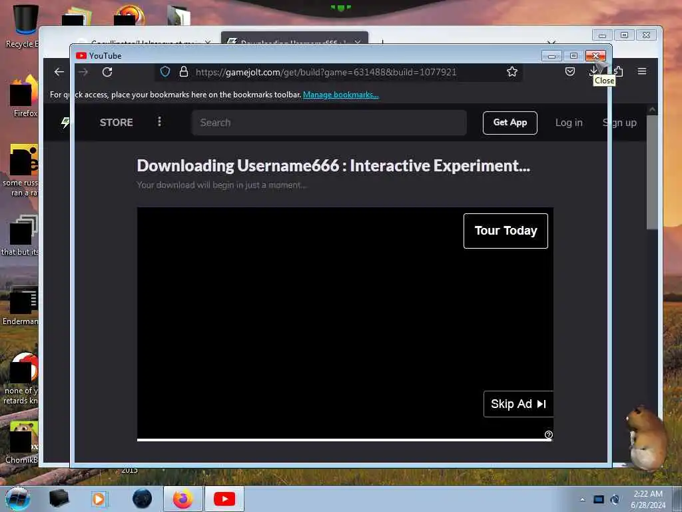Click the Tour Today ad button
The height and width of the screenshot is (512, 682).
(506, 231)
